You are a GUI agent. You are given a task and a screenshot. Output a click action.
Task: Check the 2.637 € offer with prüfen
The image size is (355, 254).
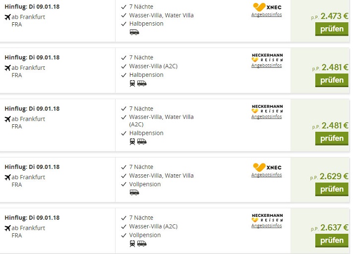coord(331,241)
